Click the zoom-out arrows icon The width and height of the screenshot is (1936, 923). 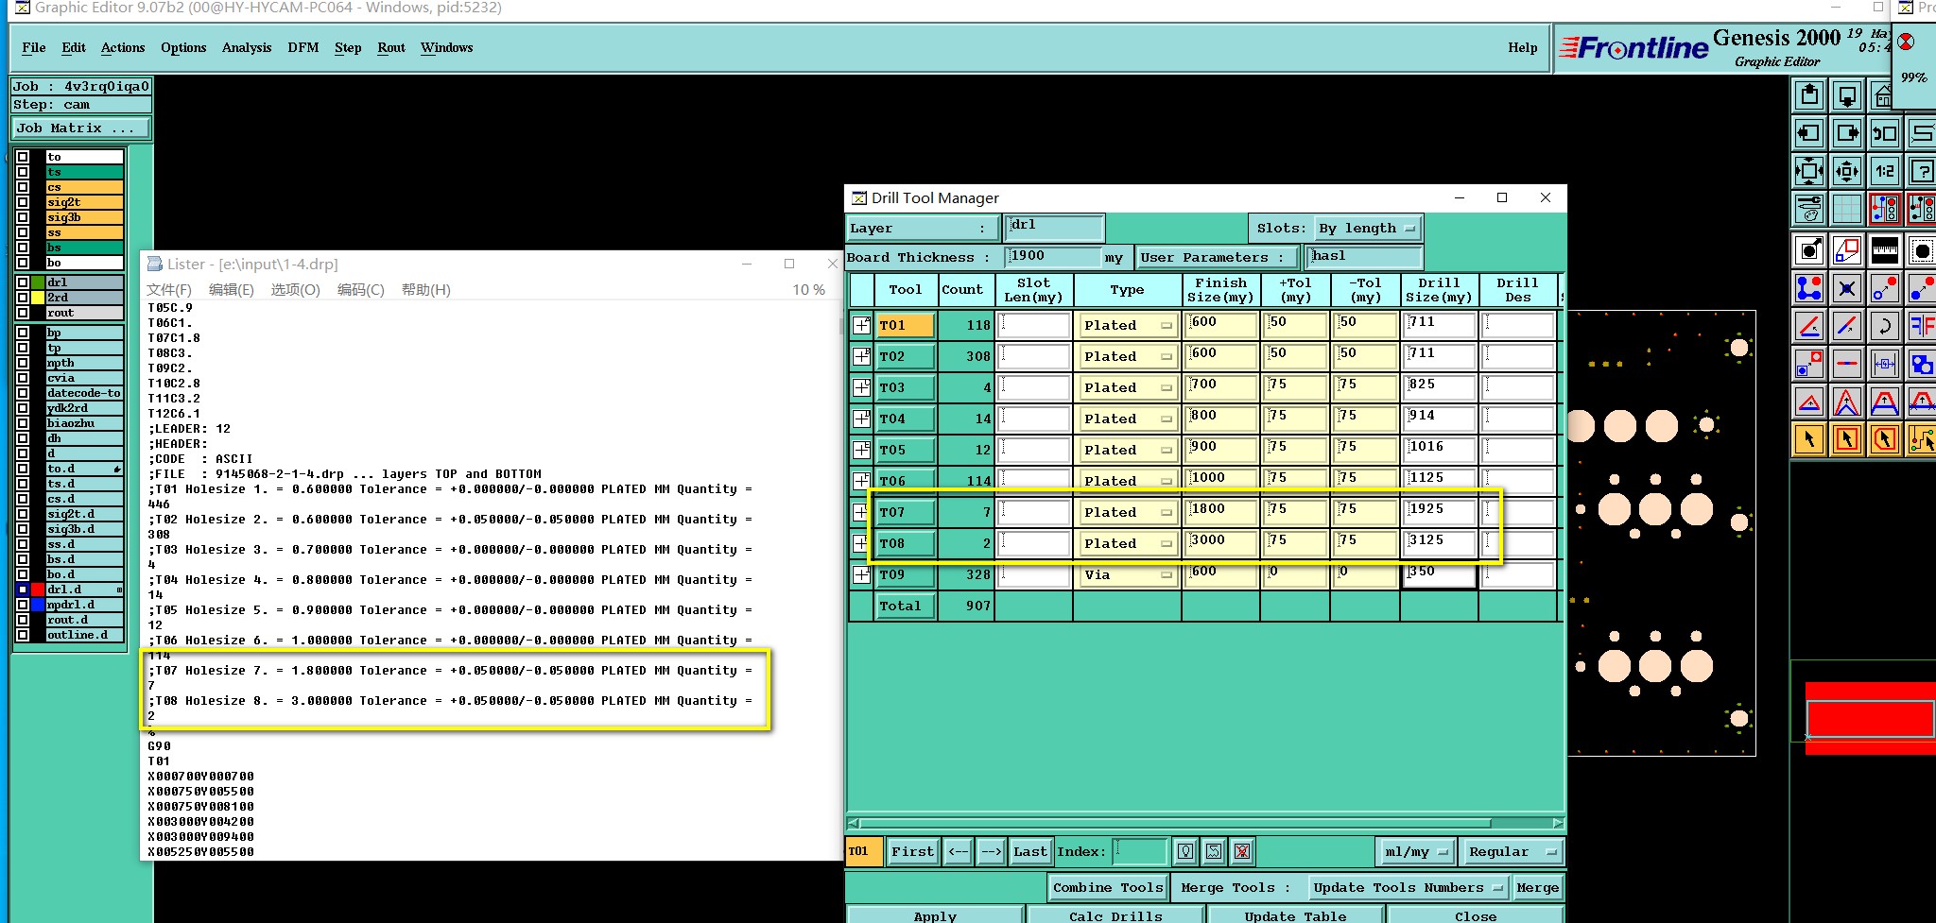pyautogui.click(x=1847, y=171)
